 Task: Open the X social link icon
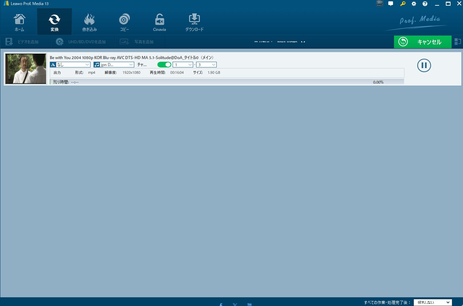235,304
